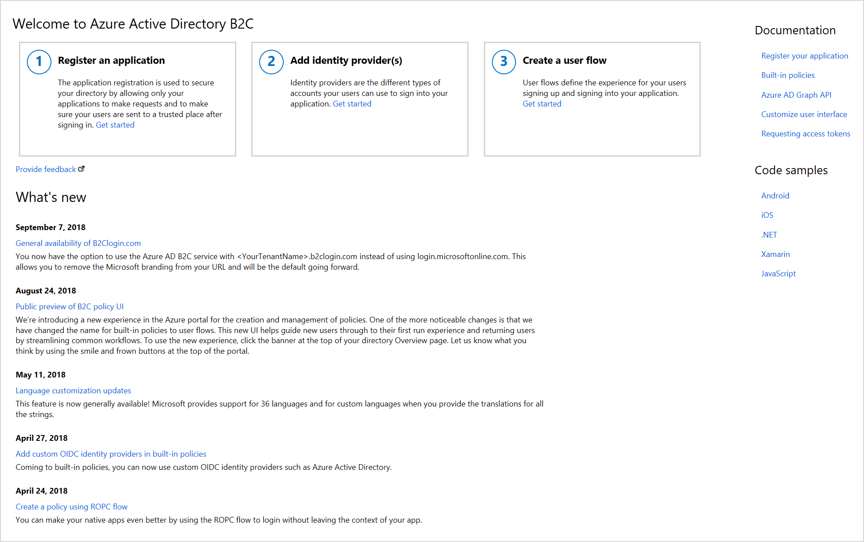Open the Xamarin code sample
This screenshot has width=864, height=542.
776,254
